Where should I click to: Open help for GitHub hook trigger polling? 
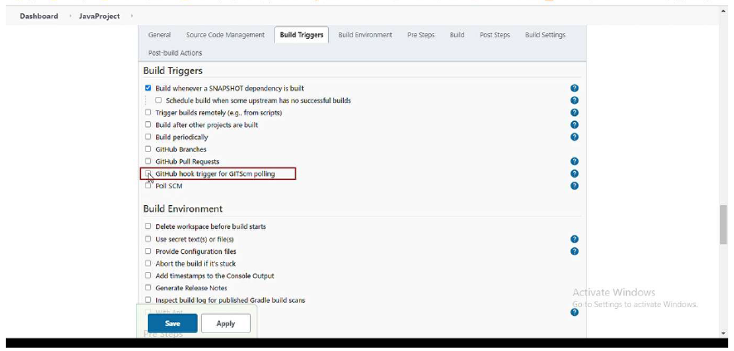point(575,173)
